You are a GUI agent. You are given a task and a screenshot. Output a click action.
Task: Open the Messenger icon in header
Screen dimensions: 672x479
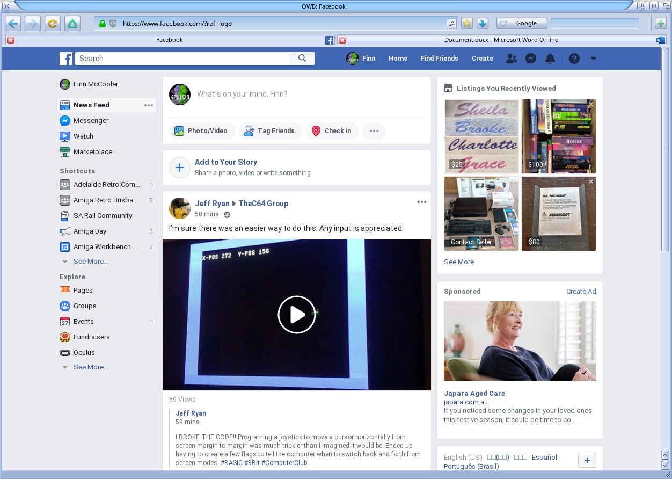click(x=531, y=59)
